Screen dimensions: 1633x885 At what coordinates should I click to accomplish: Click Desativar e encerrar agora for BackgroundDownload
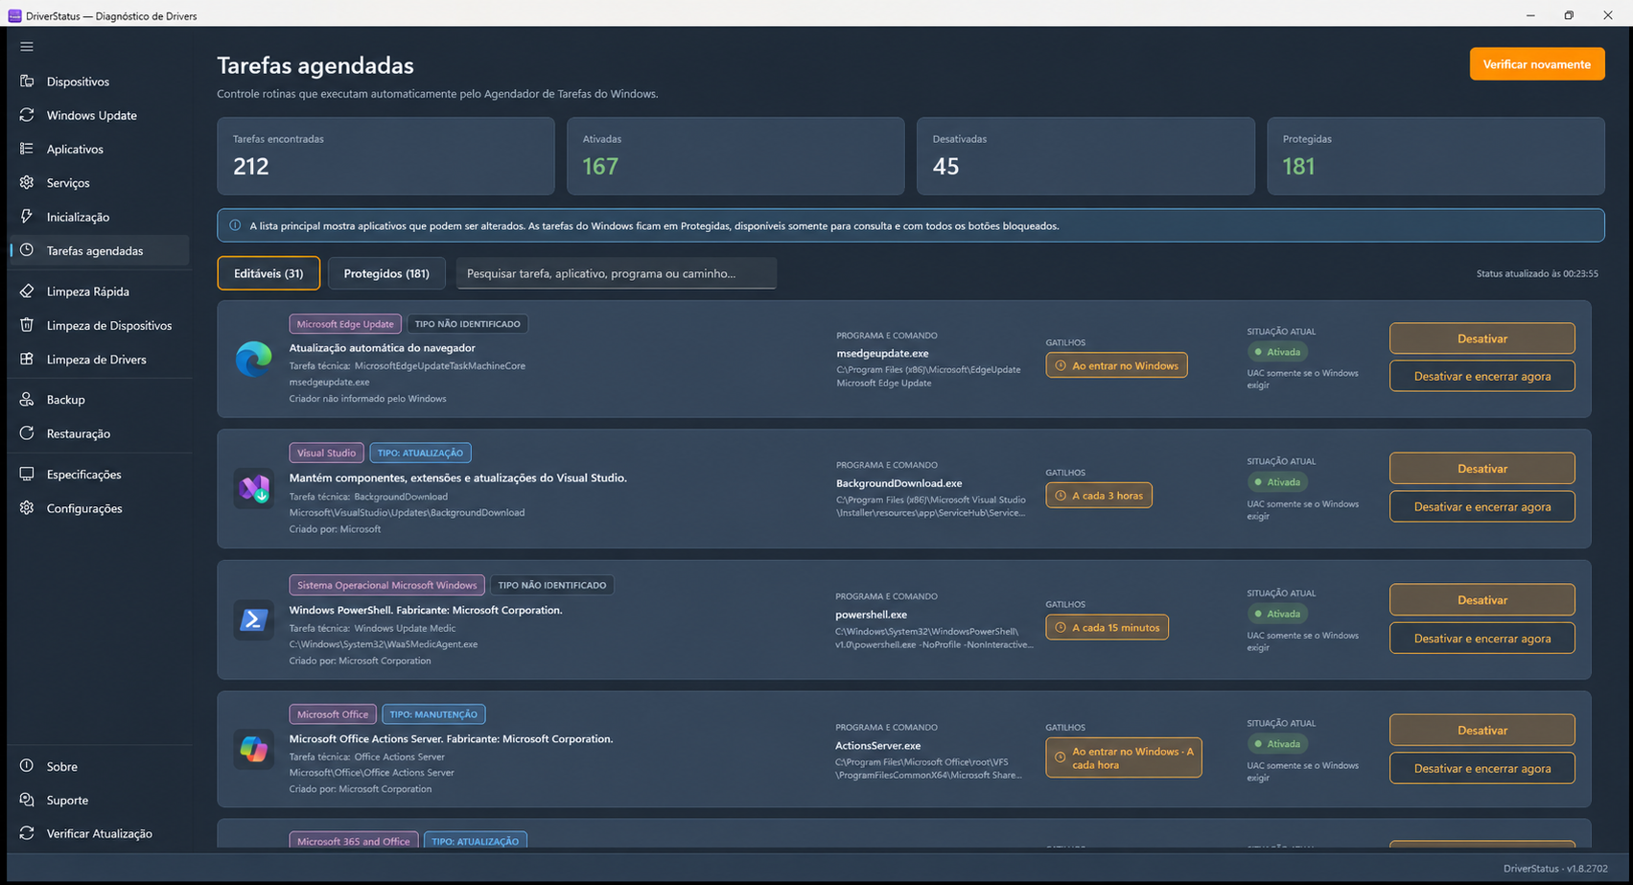pos(1481,506)
